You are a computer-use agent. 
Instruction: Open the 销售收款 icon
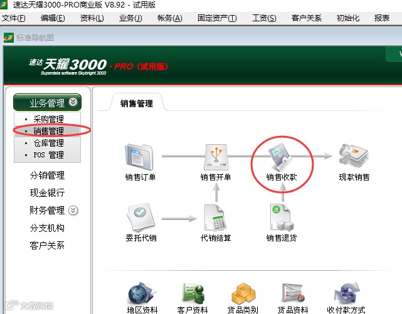(x=281, y=157)
